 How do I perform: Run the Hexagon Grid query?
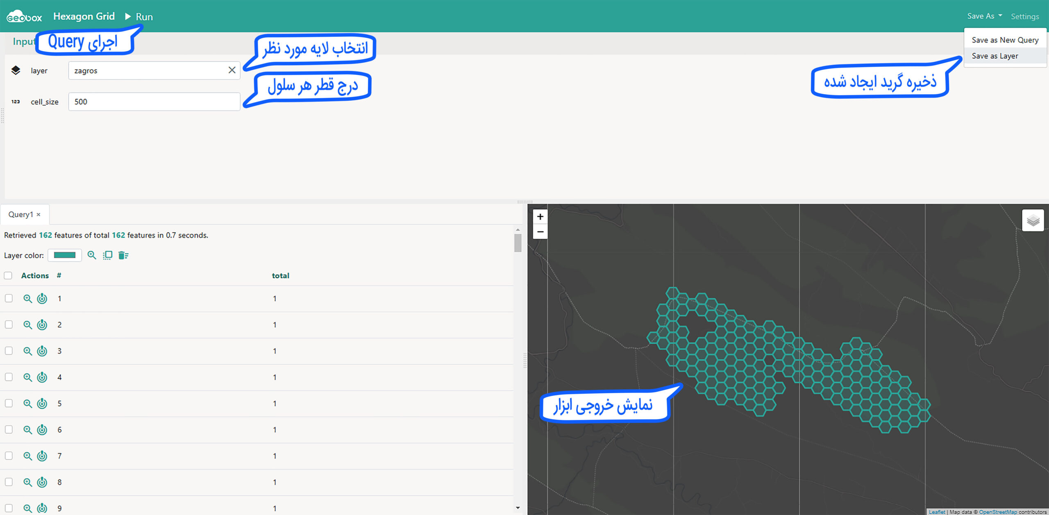pos(139,17)
